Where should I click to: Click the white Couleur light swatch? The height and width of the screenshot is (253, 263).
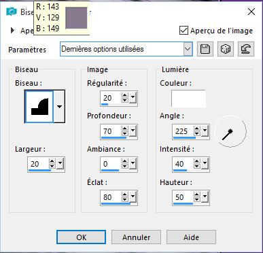(188, 99)
